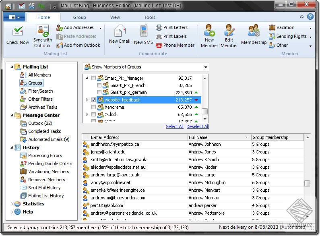The image size is (320, 236).
Task: Check the XClock group checkbox
Action: coord(93,114)
